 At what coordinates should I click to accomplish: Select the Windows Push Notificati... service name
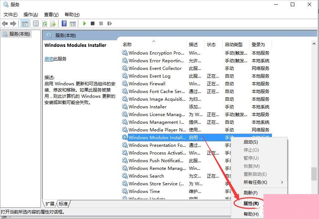156,161
